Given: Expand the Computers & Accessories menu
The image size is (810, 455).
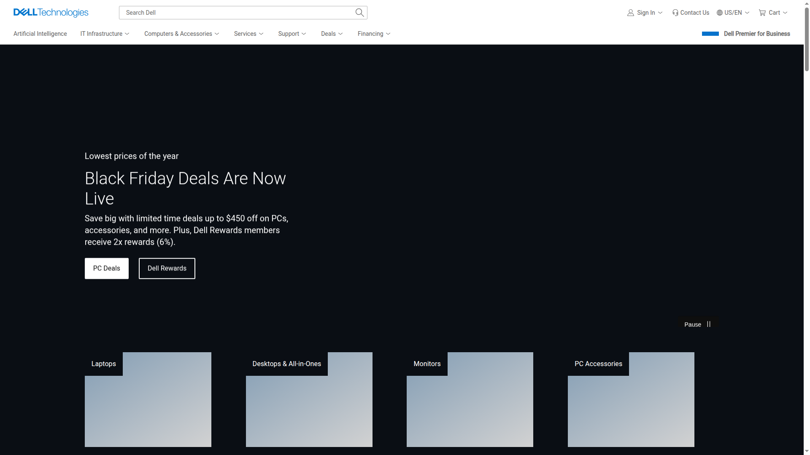Looking at the screenshot, I should (x=181, y=34).
